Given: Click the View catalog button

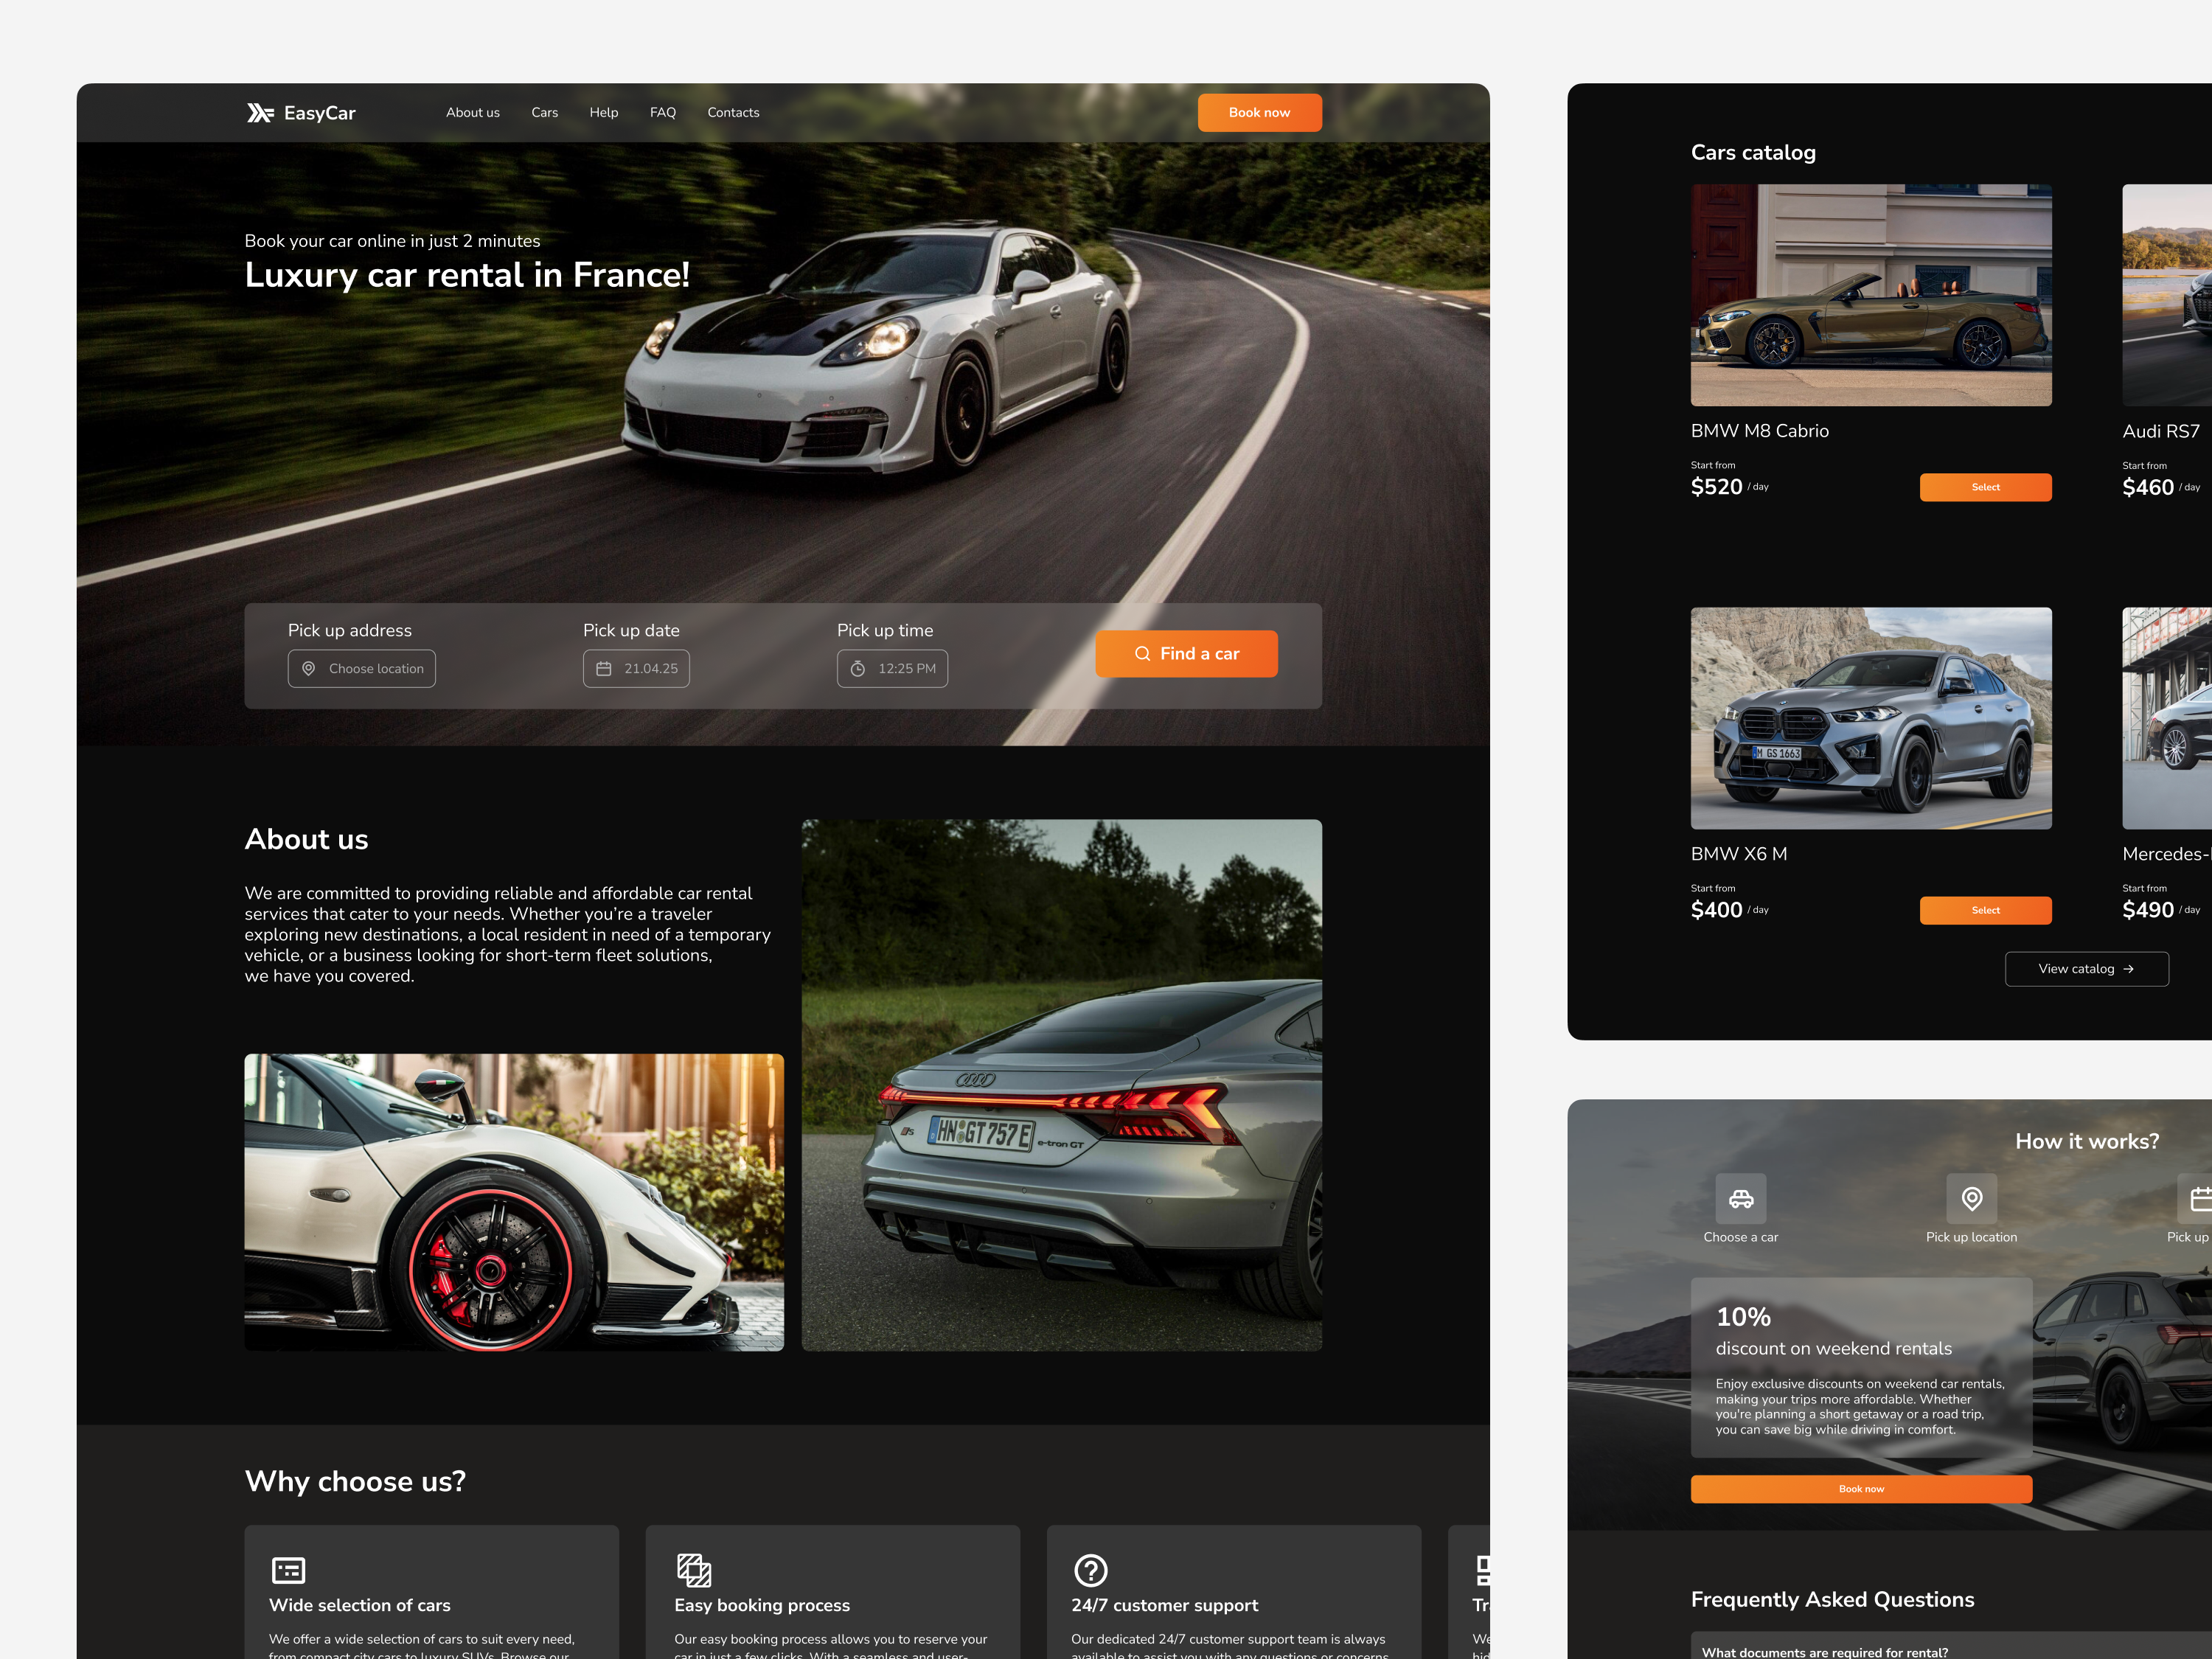Looking at the screenshot, I should 2086,968.
